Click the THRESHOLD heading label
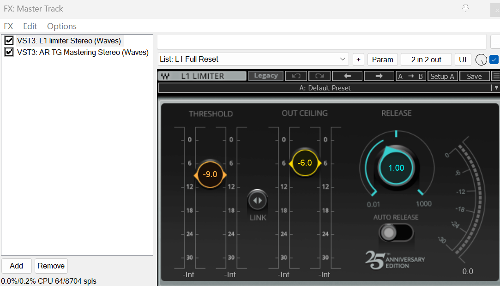This screenshot has width=500, height=286. point(211,113)
